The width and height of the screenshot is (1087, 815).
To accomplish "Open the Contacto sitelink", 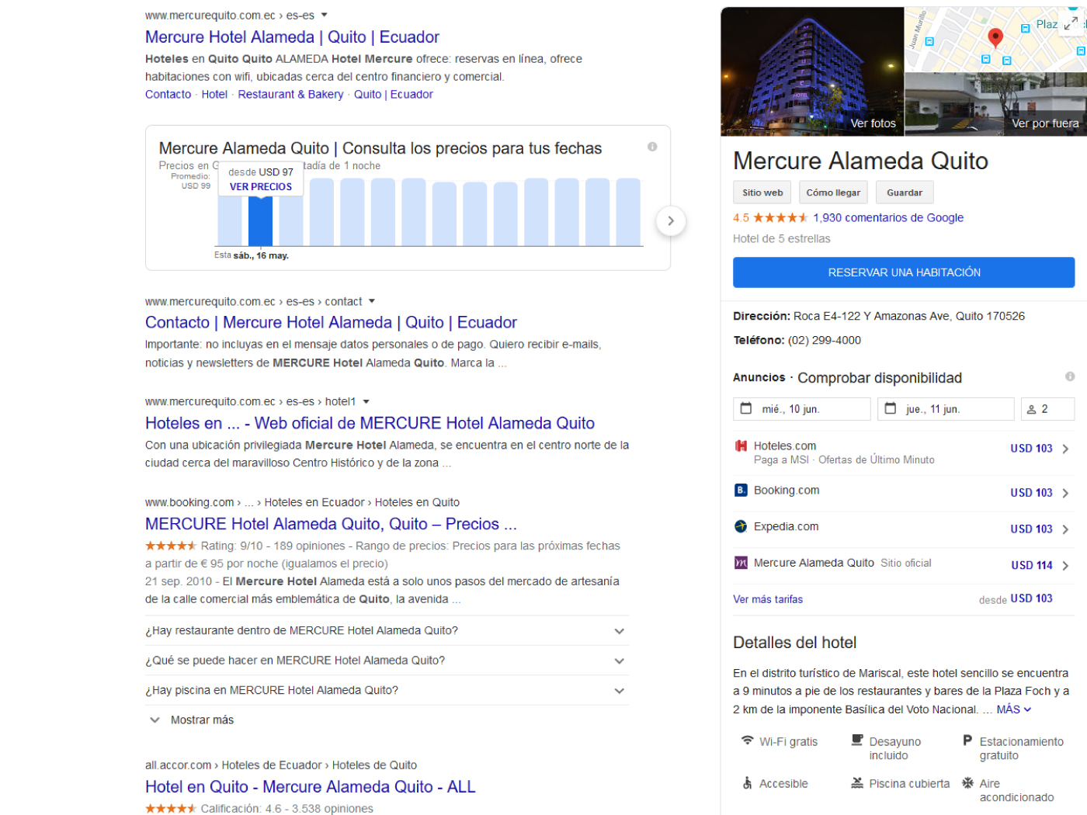I will pyautogui.click(x=168, y=95).
